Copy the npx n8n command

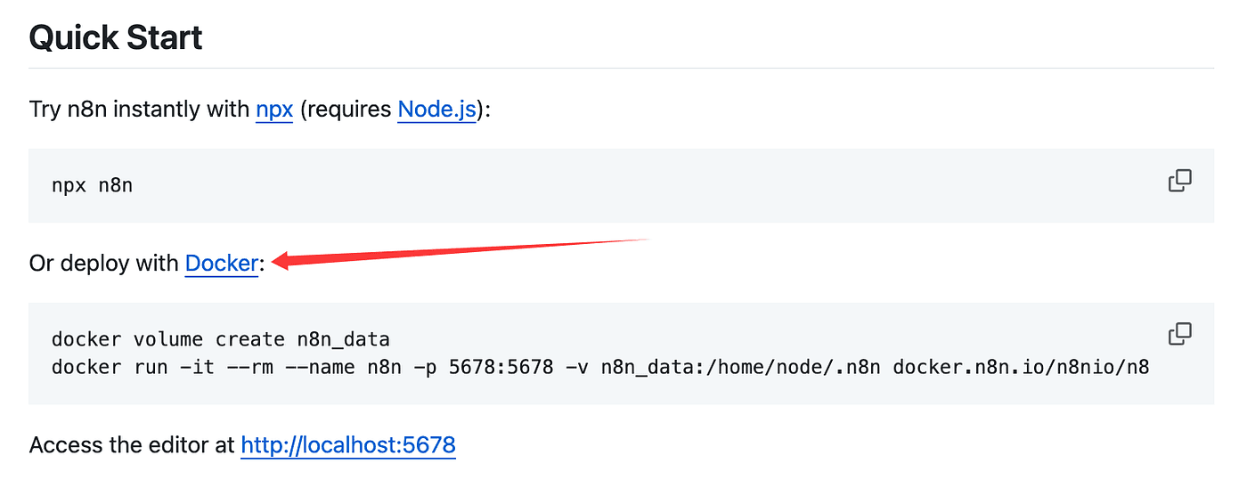coord(1179,181)
